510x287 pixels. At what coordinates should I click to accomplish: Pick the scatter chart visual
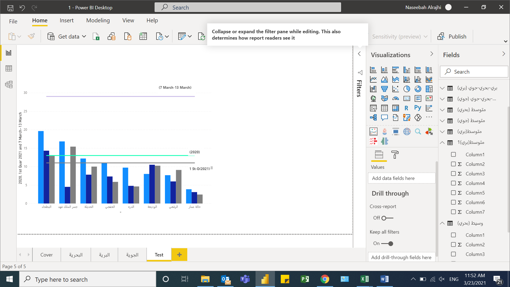pyautogui.click(x=396, y=89)
